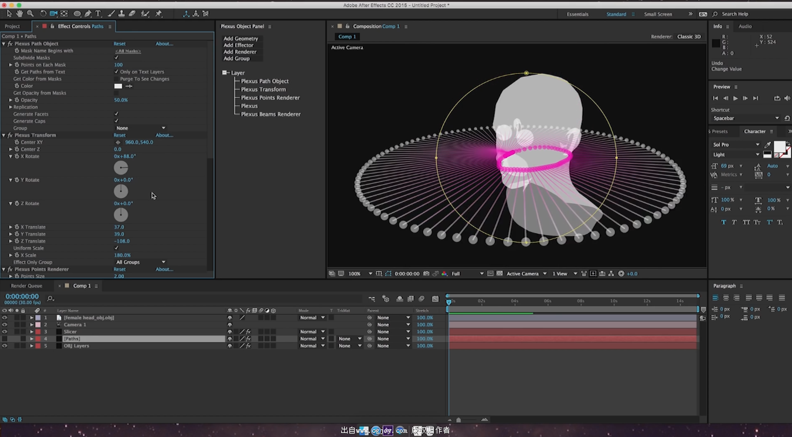Click the Color swatch in Plexus Path Object
Screen dimensions: 792x437
click(118, 86)
